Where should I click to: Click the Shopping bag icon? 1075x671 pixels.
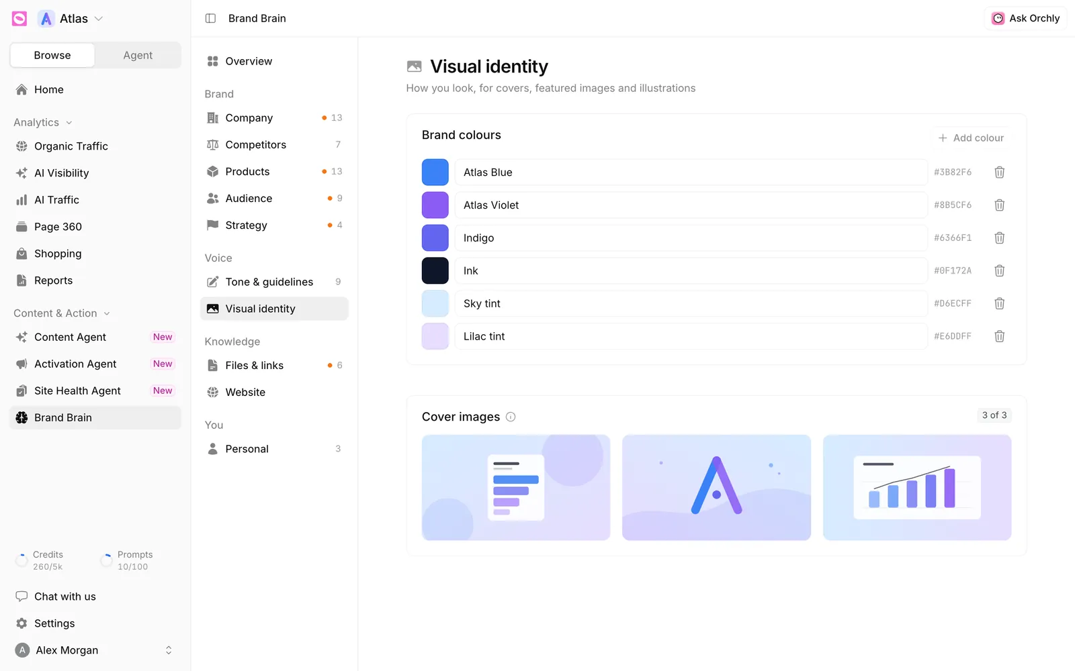(21, 254)
